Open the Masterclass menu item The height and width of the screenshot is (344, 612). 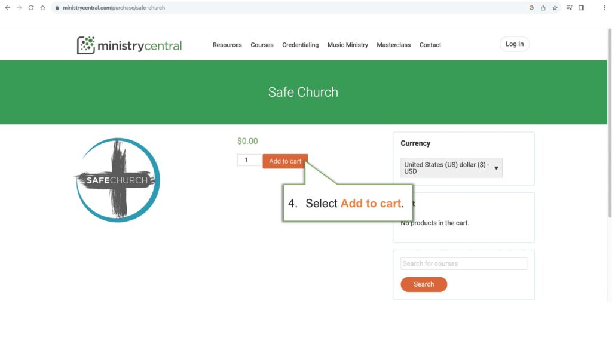393,45
